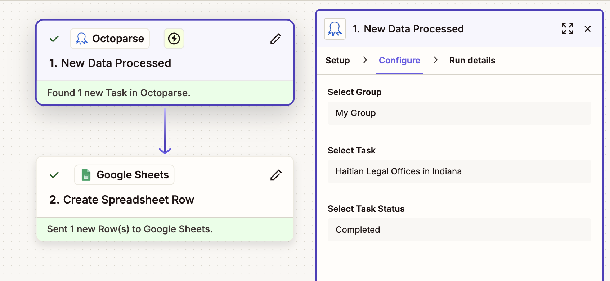The image size is (610, 281).
Task: Go to the Run details tab
Action: (x=472, y=61)
